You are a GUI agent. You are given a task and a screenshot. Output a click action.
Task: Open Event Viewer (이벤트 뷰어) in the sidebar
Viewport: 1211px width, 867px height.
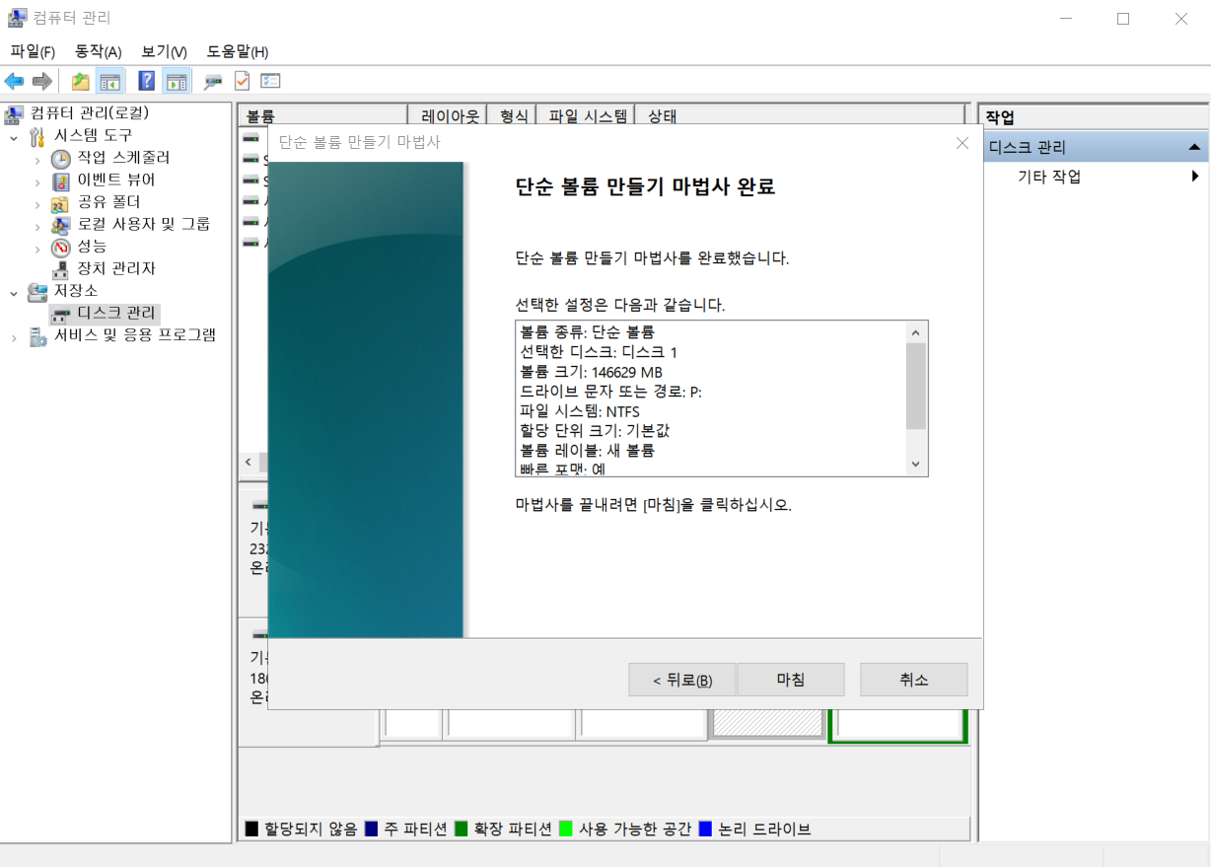(x=59, y=180)
